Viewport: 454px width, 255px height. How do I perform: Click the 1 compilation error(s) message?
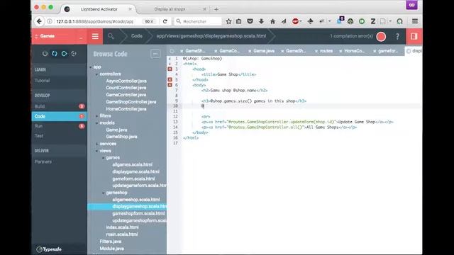click(351, 36)
